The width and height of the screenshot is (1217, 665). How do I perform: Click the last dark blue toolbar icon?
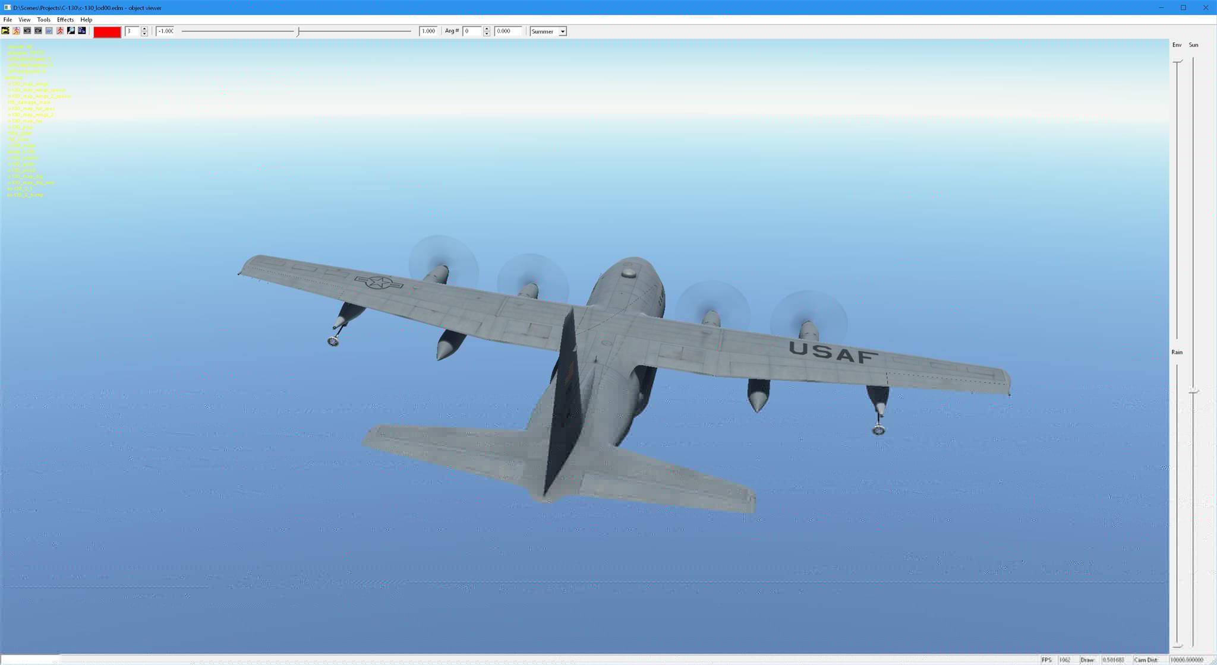pyautogui.click(x=82, y=31)
